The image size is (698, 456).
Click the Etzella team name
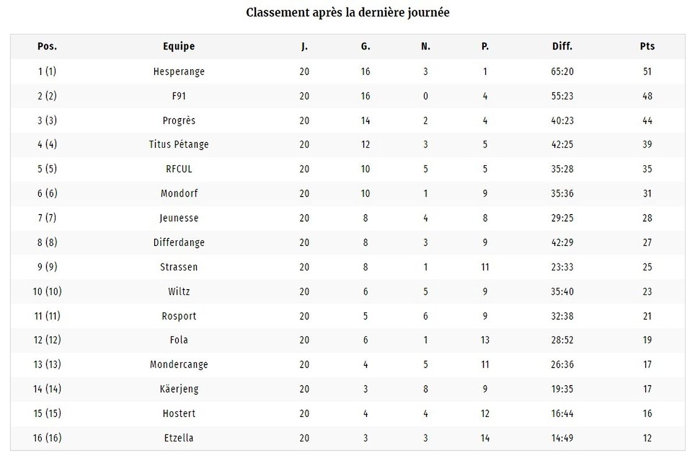tap(179, 438)
